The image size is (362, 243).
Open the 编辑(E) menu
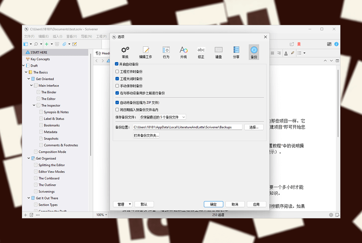click(44, 36)
